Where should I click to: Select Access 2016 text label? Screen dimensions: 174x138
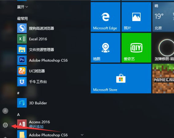[x=39, y=122]
